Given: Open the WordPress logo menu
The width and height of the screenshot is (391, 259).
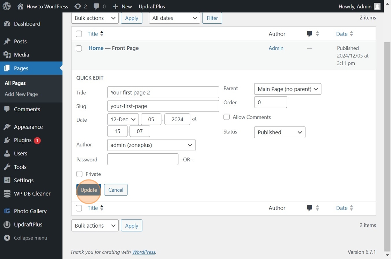Looking at the screenshot, I should pos(7,6).
